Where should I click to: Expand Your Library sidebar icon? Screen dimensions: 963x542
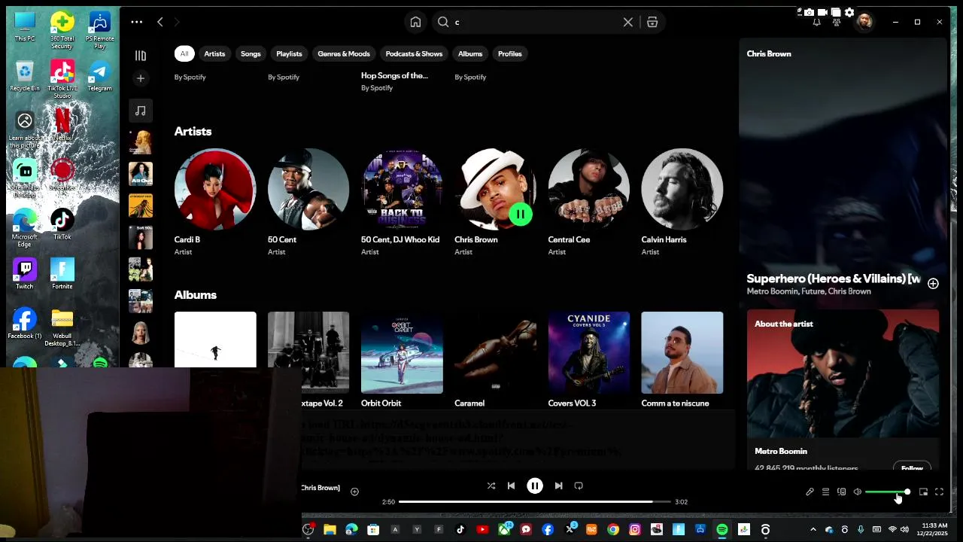(x=141, y=55)
